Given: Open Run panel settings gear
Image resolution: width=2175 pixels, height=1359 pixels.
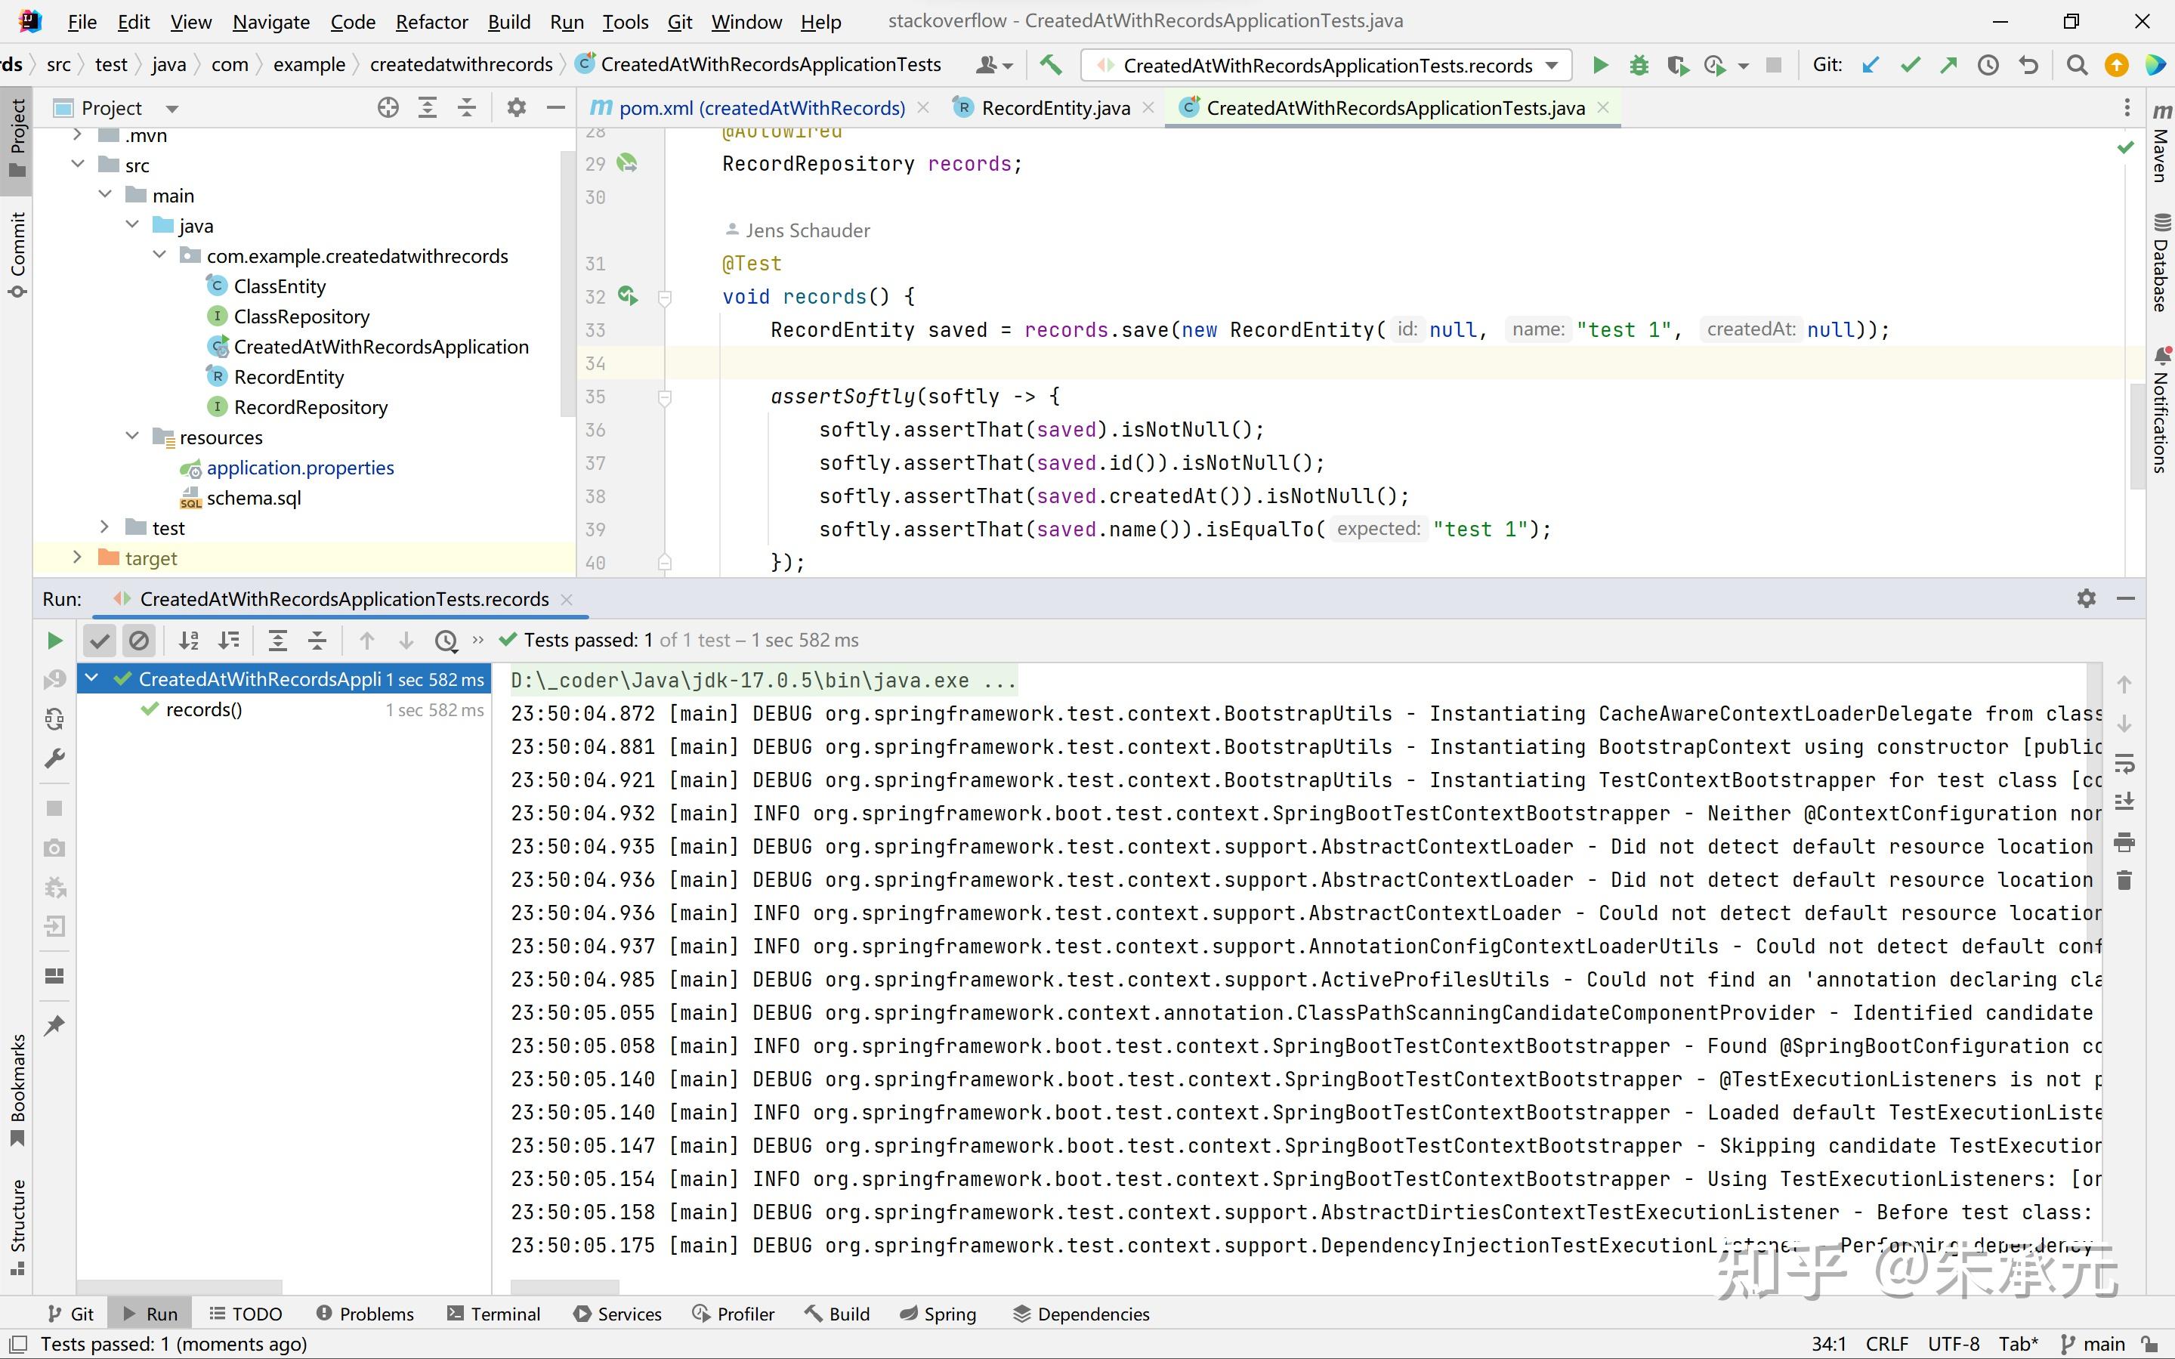Looking at the screenshot, I should [2086, 598].
